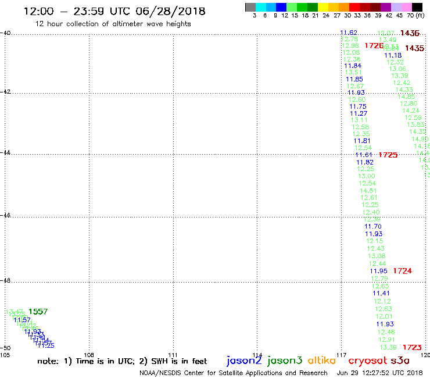430x378 pixels.
Task: Click the wave height value 11.62
Action: [349, 33]
